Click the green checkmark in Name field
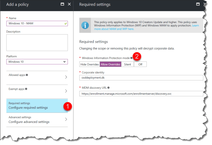The image size is (212, 145). click(65, 23)
